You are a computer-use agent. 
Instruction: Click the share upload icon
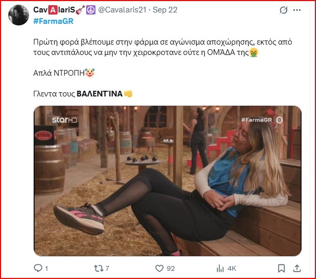coord(297,268)
